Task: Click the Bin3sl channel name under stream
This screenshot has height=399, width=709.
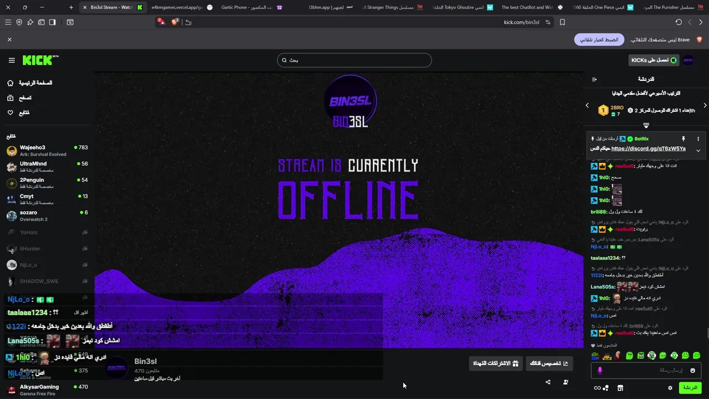Action: [x=145, y=361]
